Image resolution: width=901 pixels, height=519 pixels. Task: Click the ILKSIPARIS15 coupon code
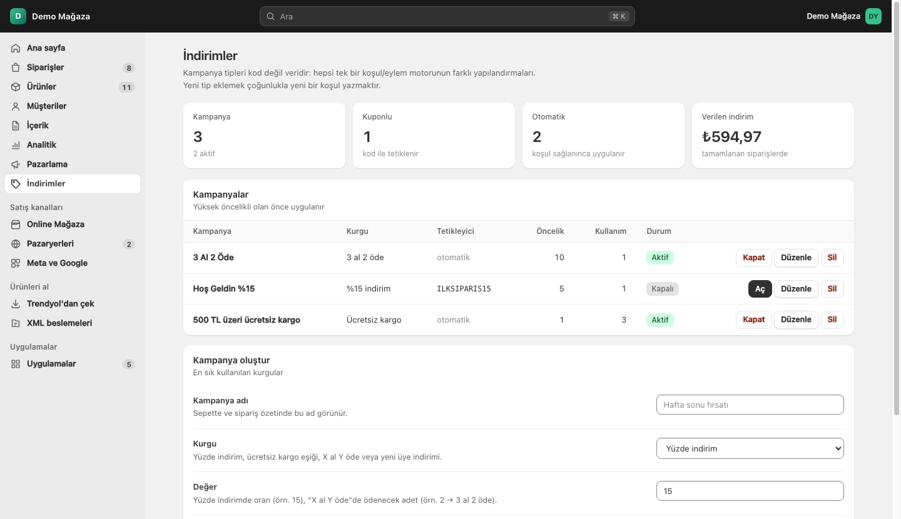(x=464, y=289)
